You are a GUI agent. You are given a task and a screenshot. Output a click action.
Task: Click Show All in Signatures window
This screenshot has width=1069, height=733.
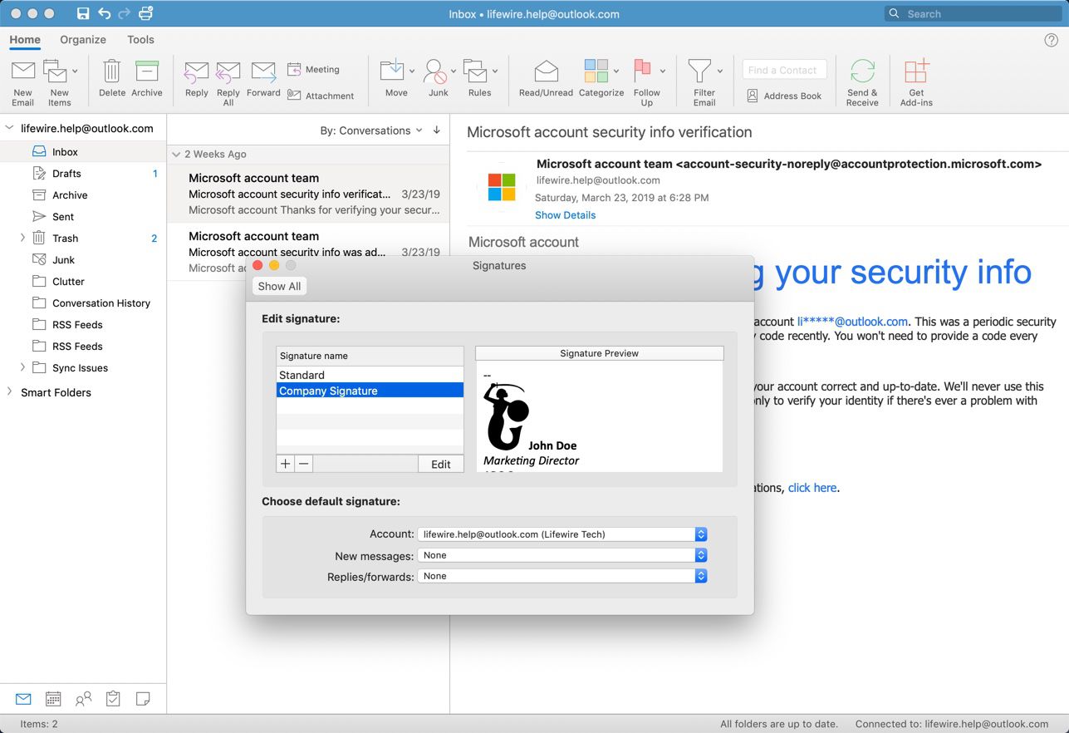[279, 286]
